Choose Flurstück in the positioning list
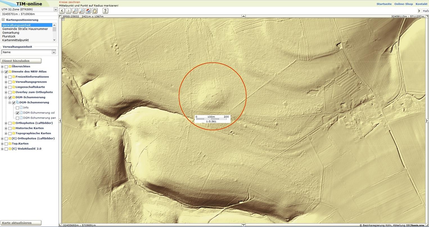429x227 pixels. point(9,36)
